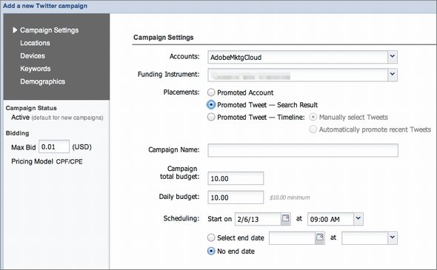Open the Funding Instrument dropdown
This screenshot has height=270, width=437.
[x=393, y=75]
